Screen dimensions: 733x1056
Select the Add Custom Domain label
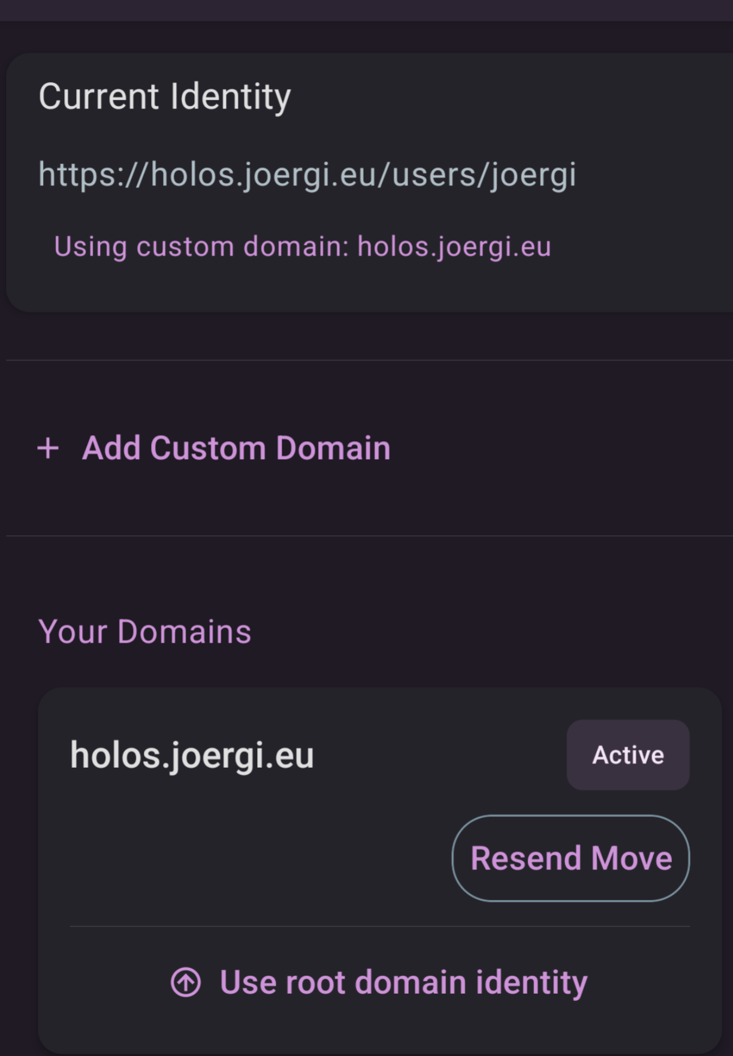236,448
